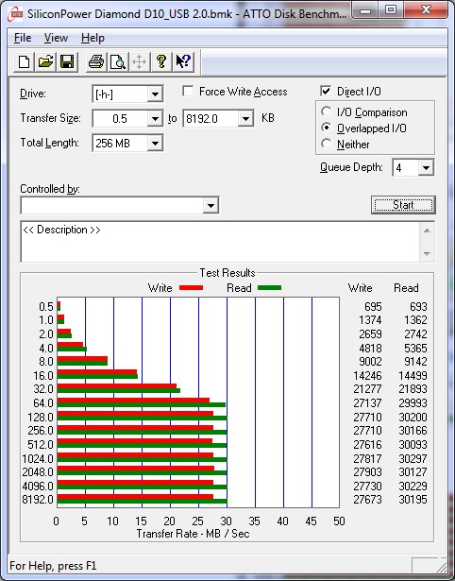
Task: Open Print Preview icon in toolbar
Action: pos(118,62)
